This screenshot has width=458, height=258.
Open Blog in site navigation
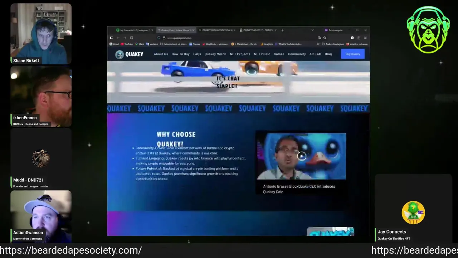328,54
